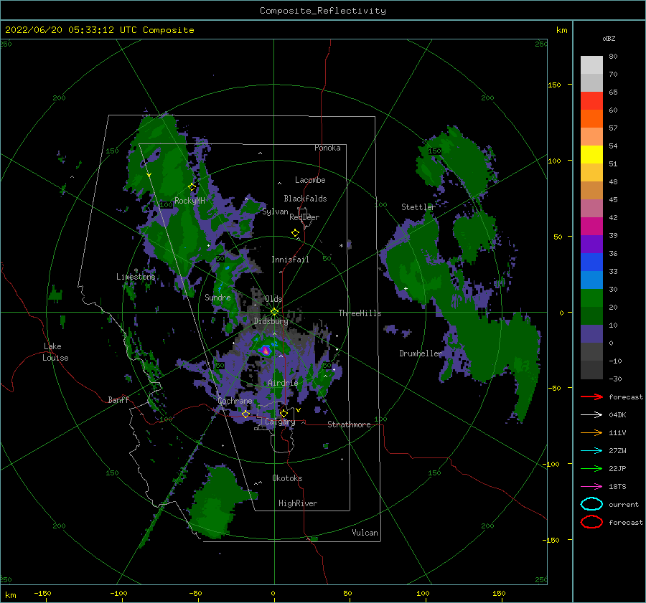Click the white plus marker inside the Stettler-area echo
The width and height of the screenshot is (646, 603).
coord(406,288)
